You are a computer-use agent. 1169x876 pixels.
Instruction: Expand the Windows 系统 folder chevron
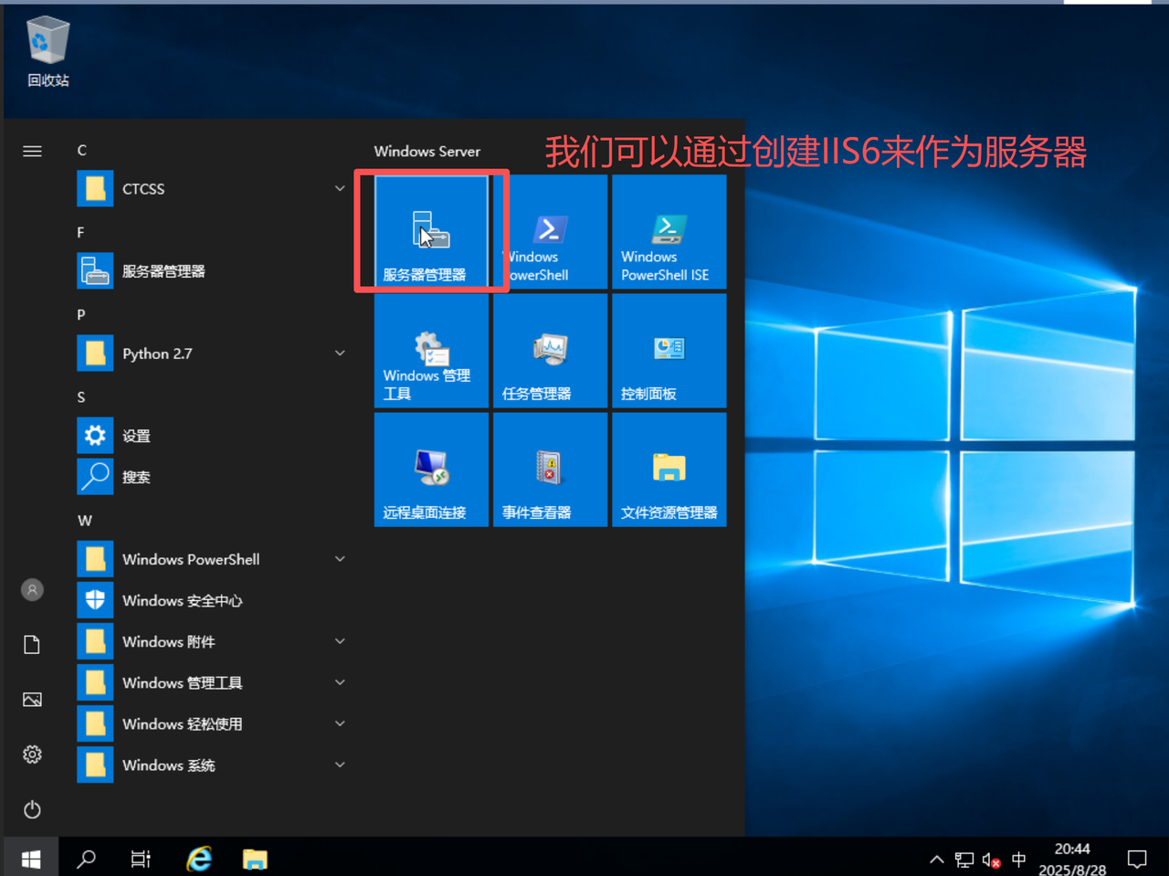click(x=340, y=765)
